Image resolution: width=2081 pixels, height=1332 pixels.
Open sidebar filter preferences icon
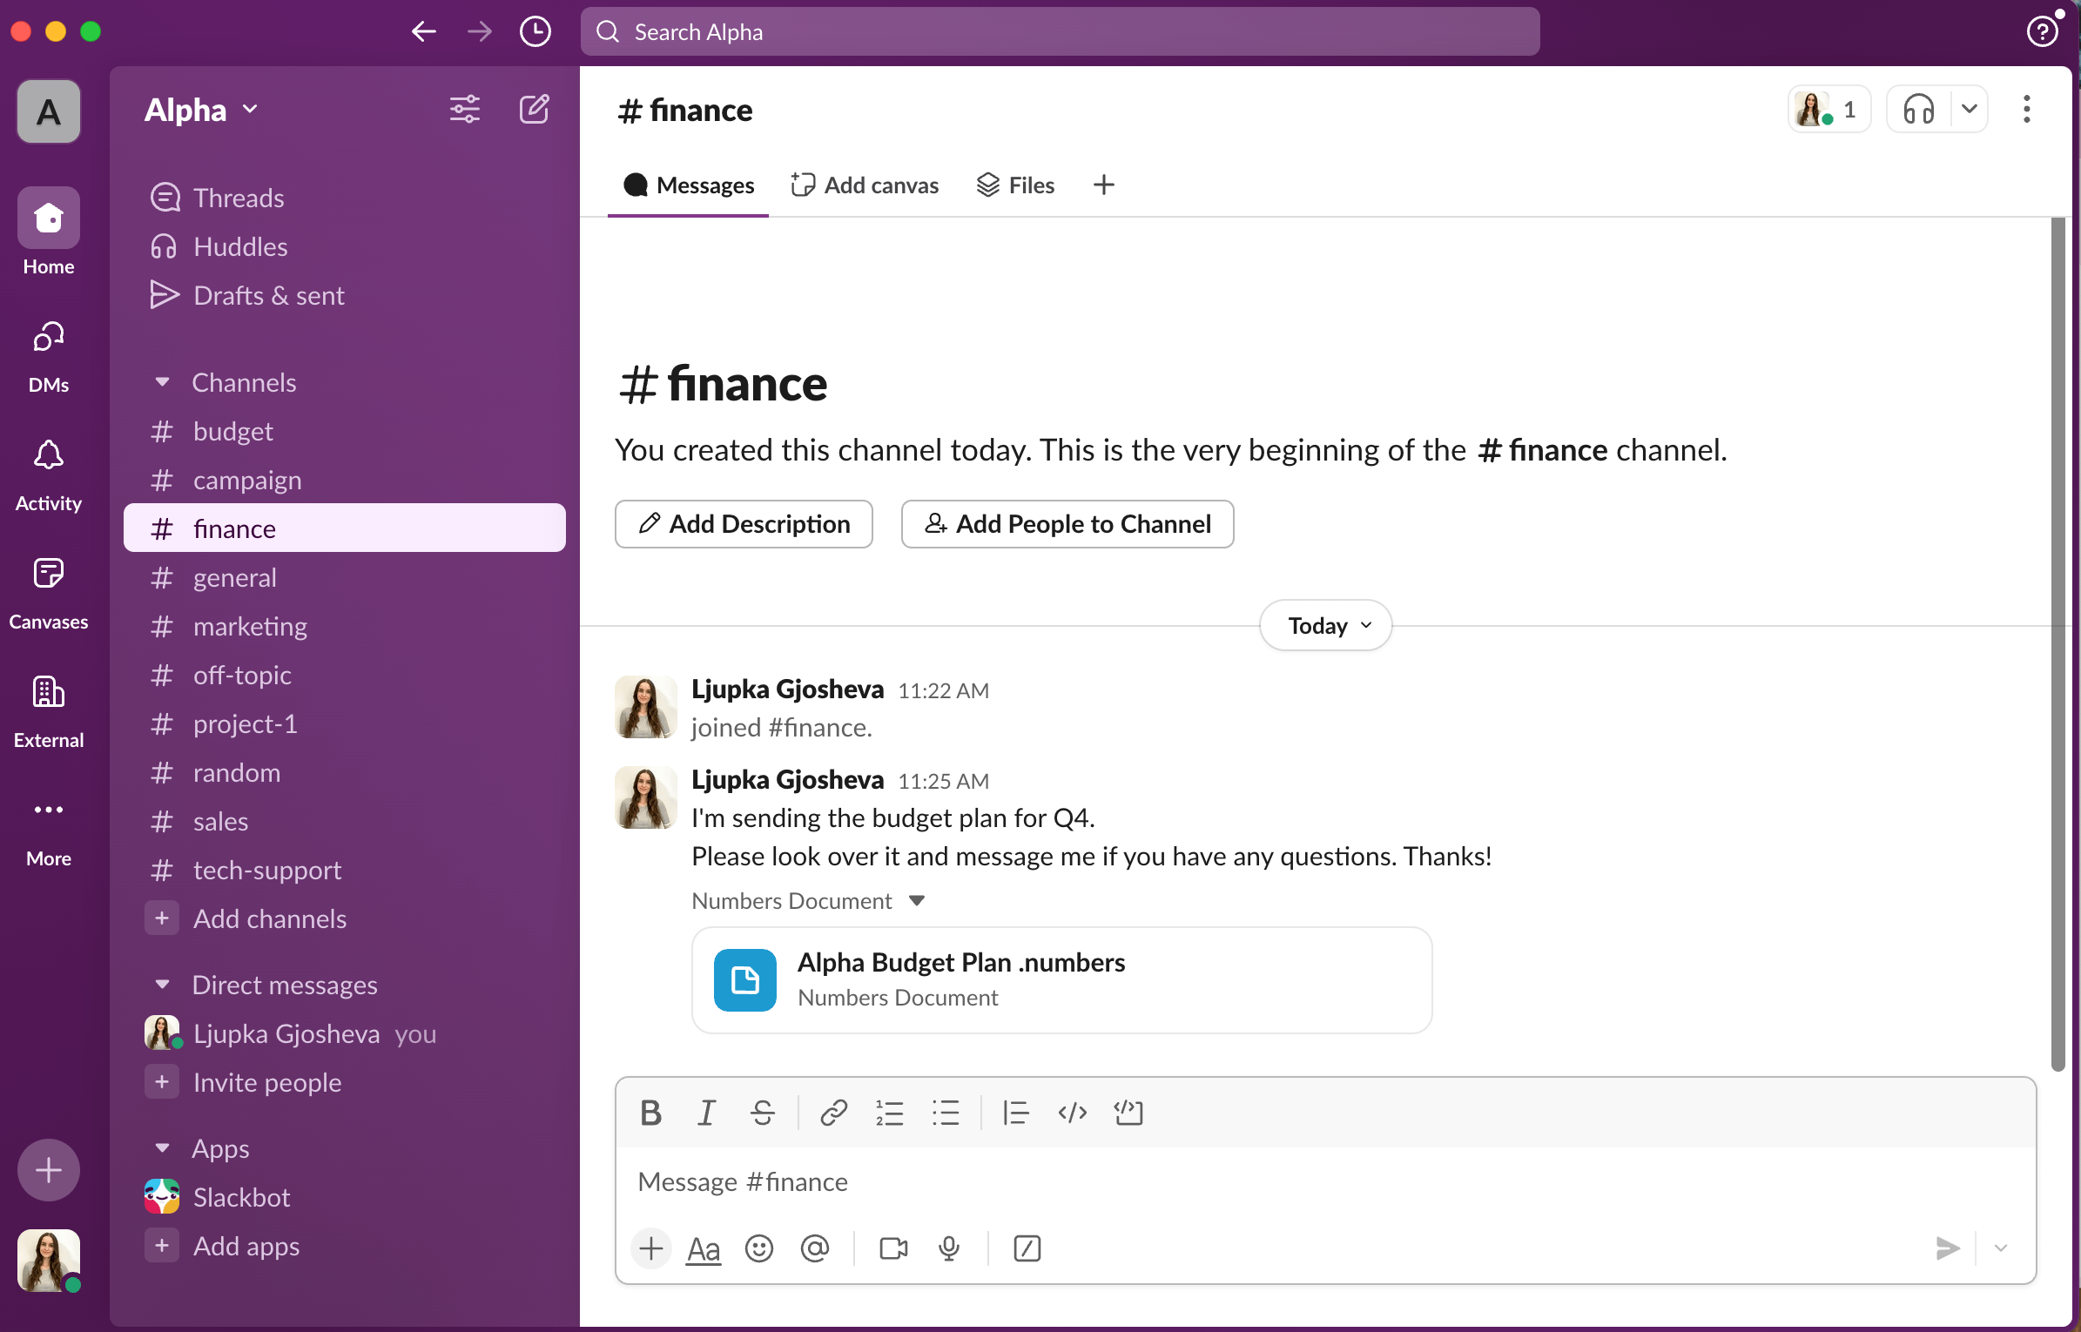click(465, 110)
